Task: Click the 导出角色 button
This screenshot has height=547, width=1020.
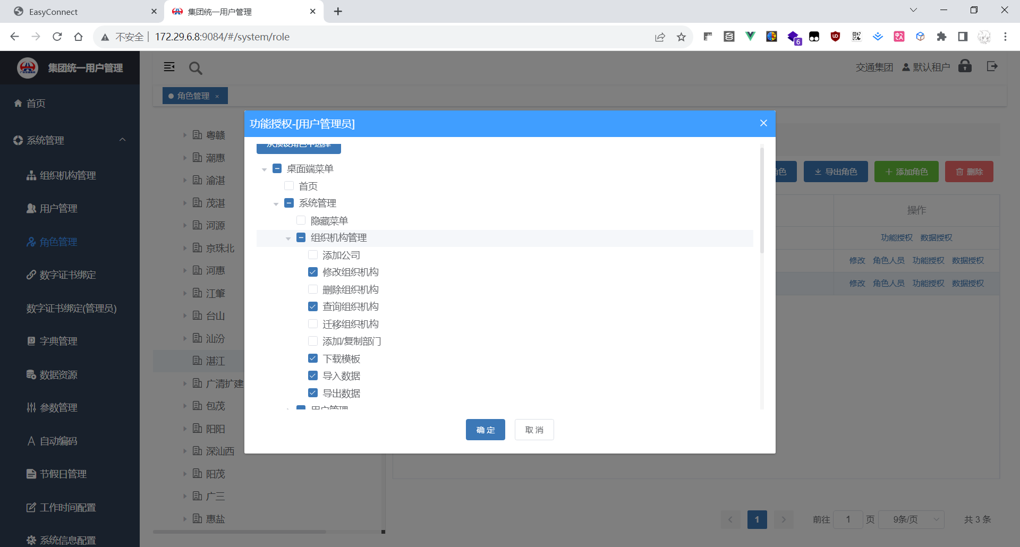Action: pos(836,172)
